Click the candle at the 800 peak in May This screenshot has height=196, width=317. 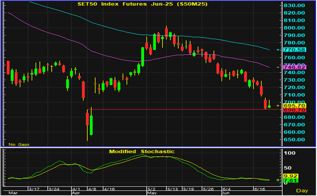[x=166, y=32]
